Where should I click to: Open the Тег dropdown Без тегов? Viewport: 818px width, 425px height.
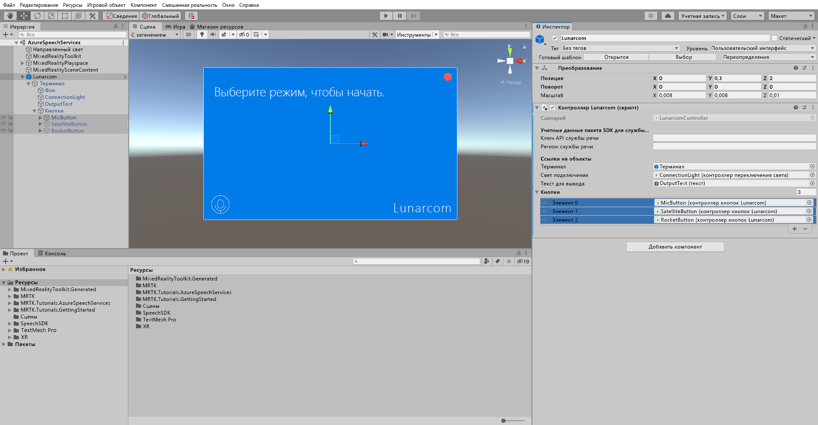pos(621,48)
